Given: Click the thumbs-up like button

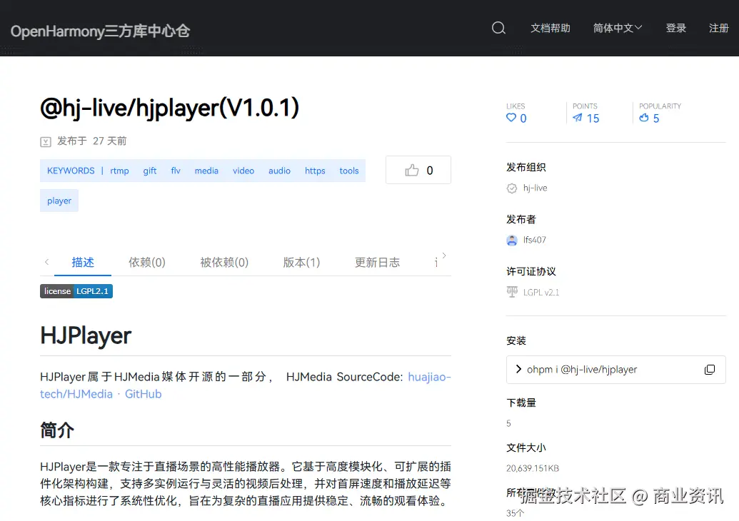Looking at the screenshot, I should pos(418,170).
